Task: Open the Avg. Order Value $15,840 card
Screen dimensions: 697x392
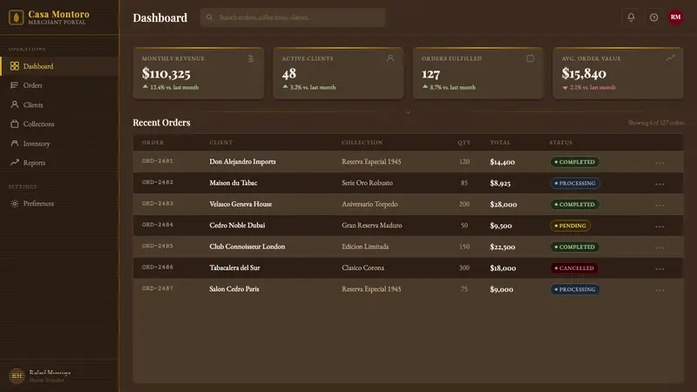Action: pos(618,73)
